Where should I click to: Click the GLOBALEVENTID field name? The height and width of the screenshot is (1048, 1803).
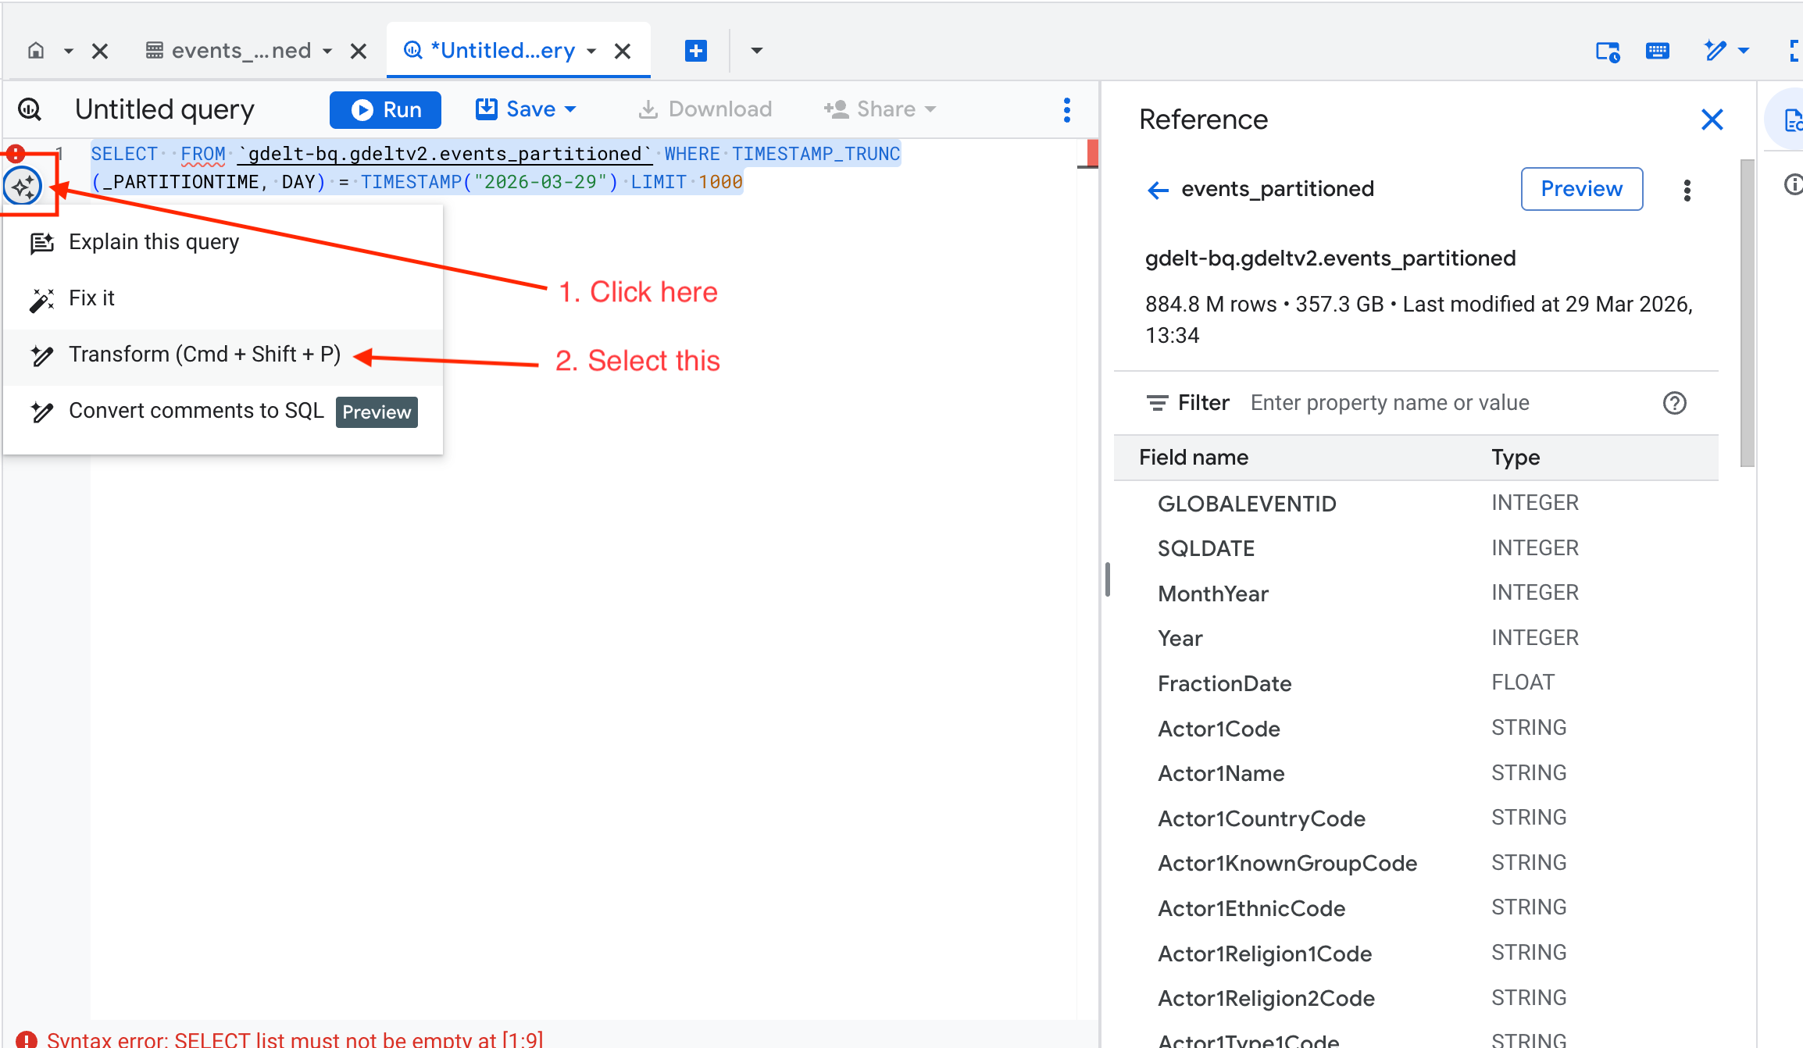pos(1247,504)
